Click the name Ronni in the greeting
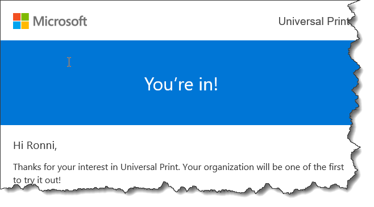This screenshot has width=374, height=207. (41, 146)
